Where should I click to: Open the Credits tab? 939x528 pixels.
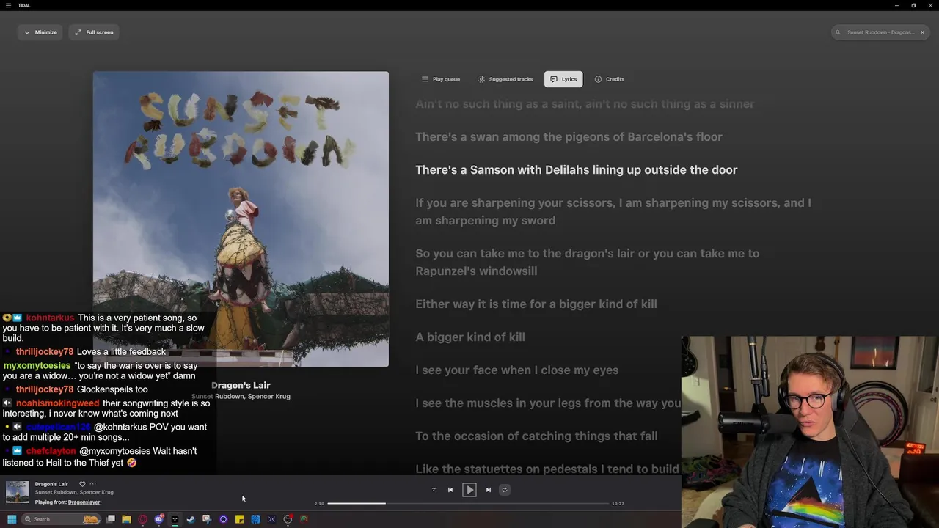[x=610, y=79]
